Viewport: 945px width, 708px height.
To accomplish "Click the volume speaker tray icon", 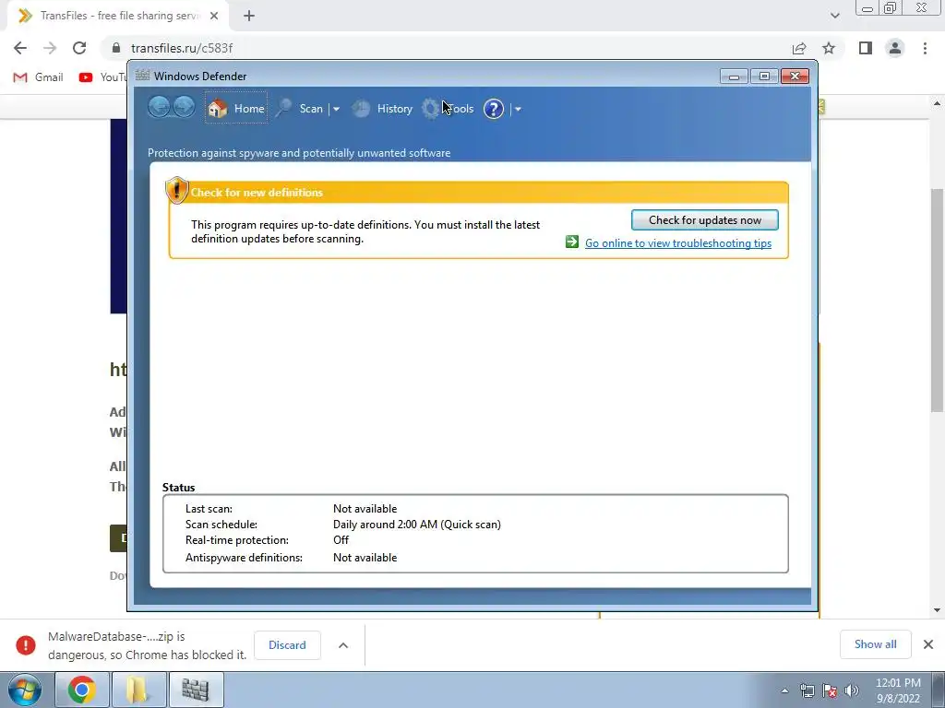I will pyautogui.click(x=852, y=690).
